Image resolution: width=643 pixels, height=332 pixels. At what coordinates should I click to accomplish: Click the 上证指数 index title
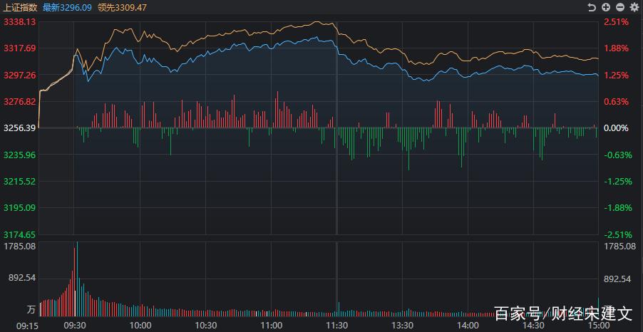tap(19, 7)
